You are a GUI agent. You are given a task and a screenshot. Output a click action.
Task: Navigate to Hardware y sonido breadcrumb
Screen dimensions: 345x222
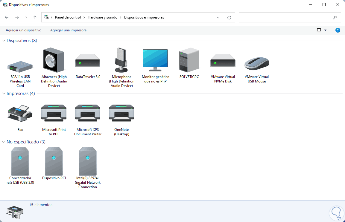click(x=102, y=17)
